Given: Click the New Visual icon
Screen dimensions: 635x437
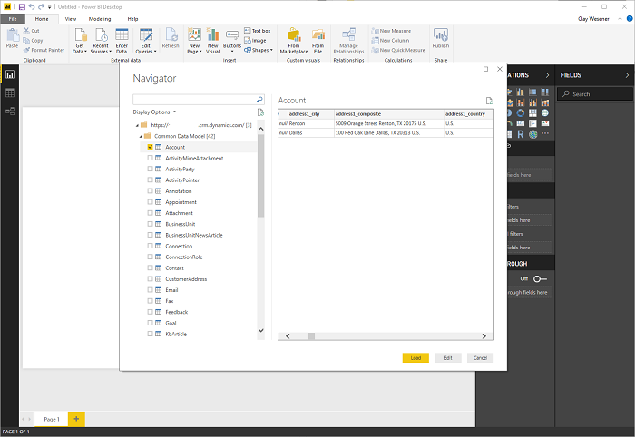Looking at the screenshot, I should [213, 37].
